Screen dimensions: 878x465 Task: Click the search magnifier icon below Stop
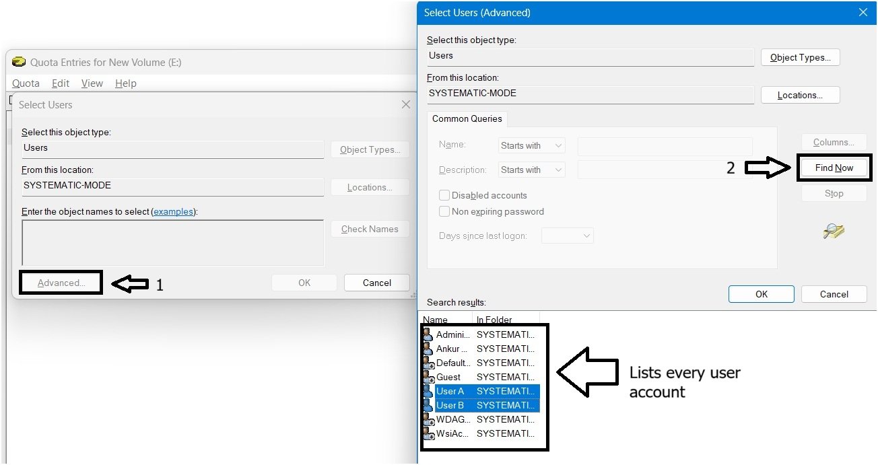click(834, 231)
